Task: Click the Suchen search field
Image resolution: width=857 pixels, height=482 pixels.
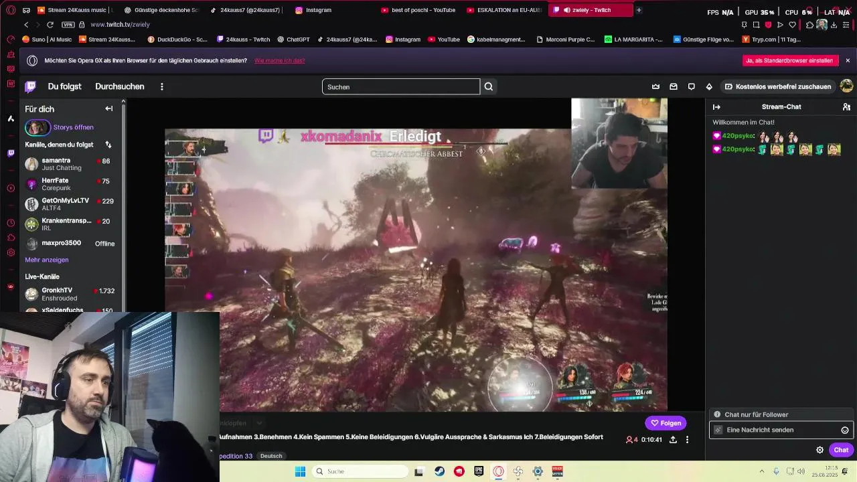Action: coord(401,86)
